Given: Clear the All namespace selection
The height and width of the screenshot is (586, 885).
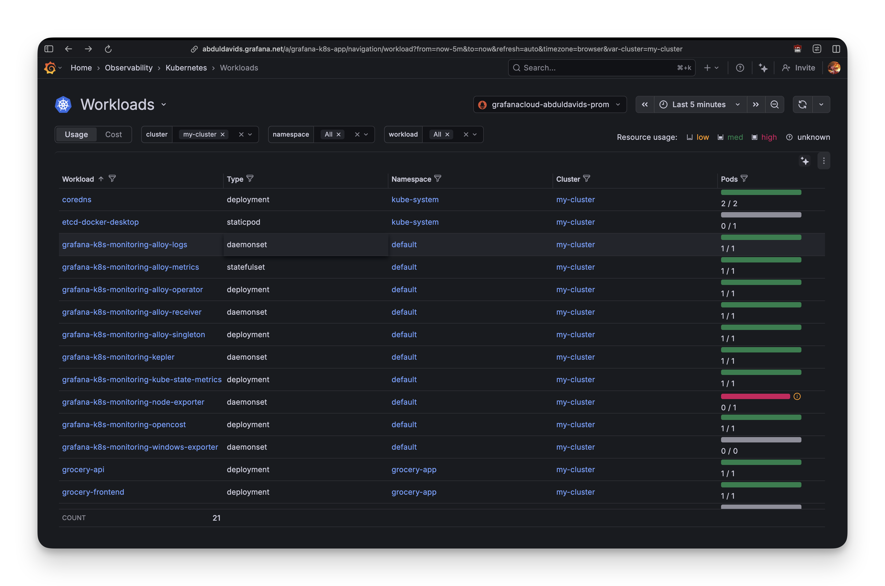Looking at the screenshot, I should coord(338,134).
